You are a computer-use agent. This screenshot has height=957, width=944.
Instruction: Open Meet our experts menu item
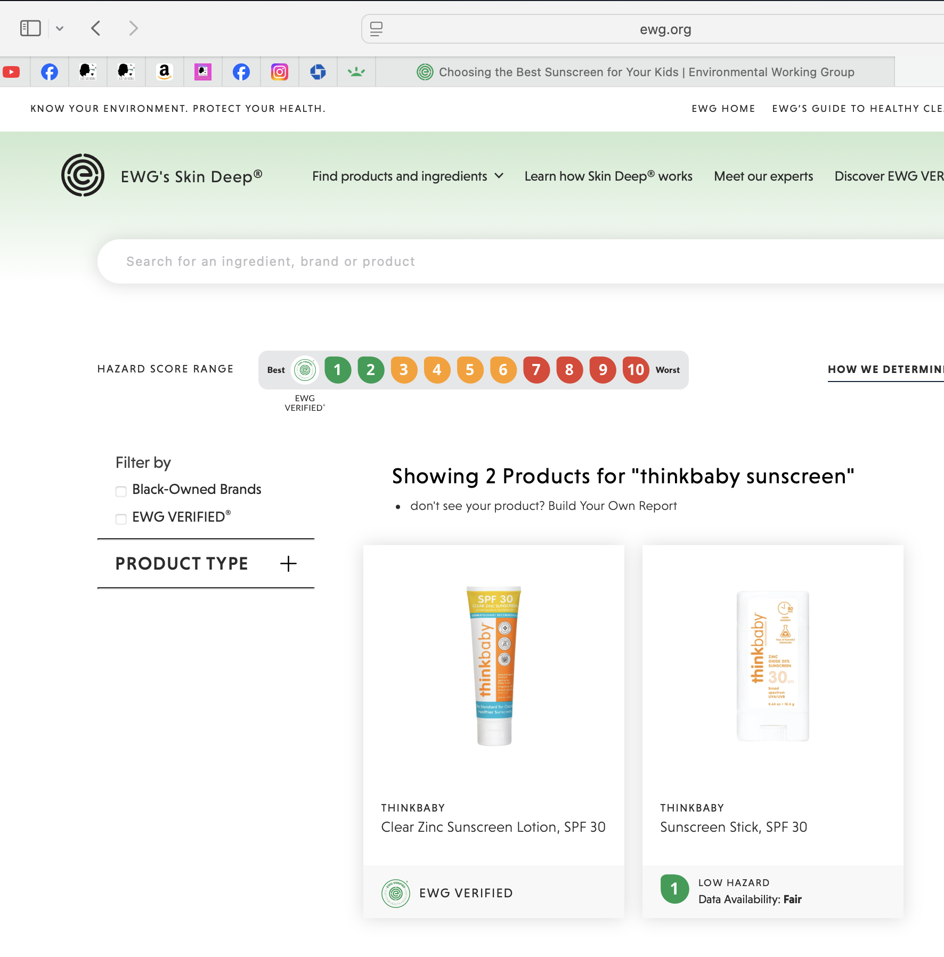pos(763,176)
